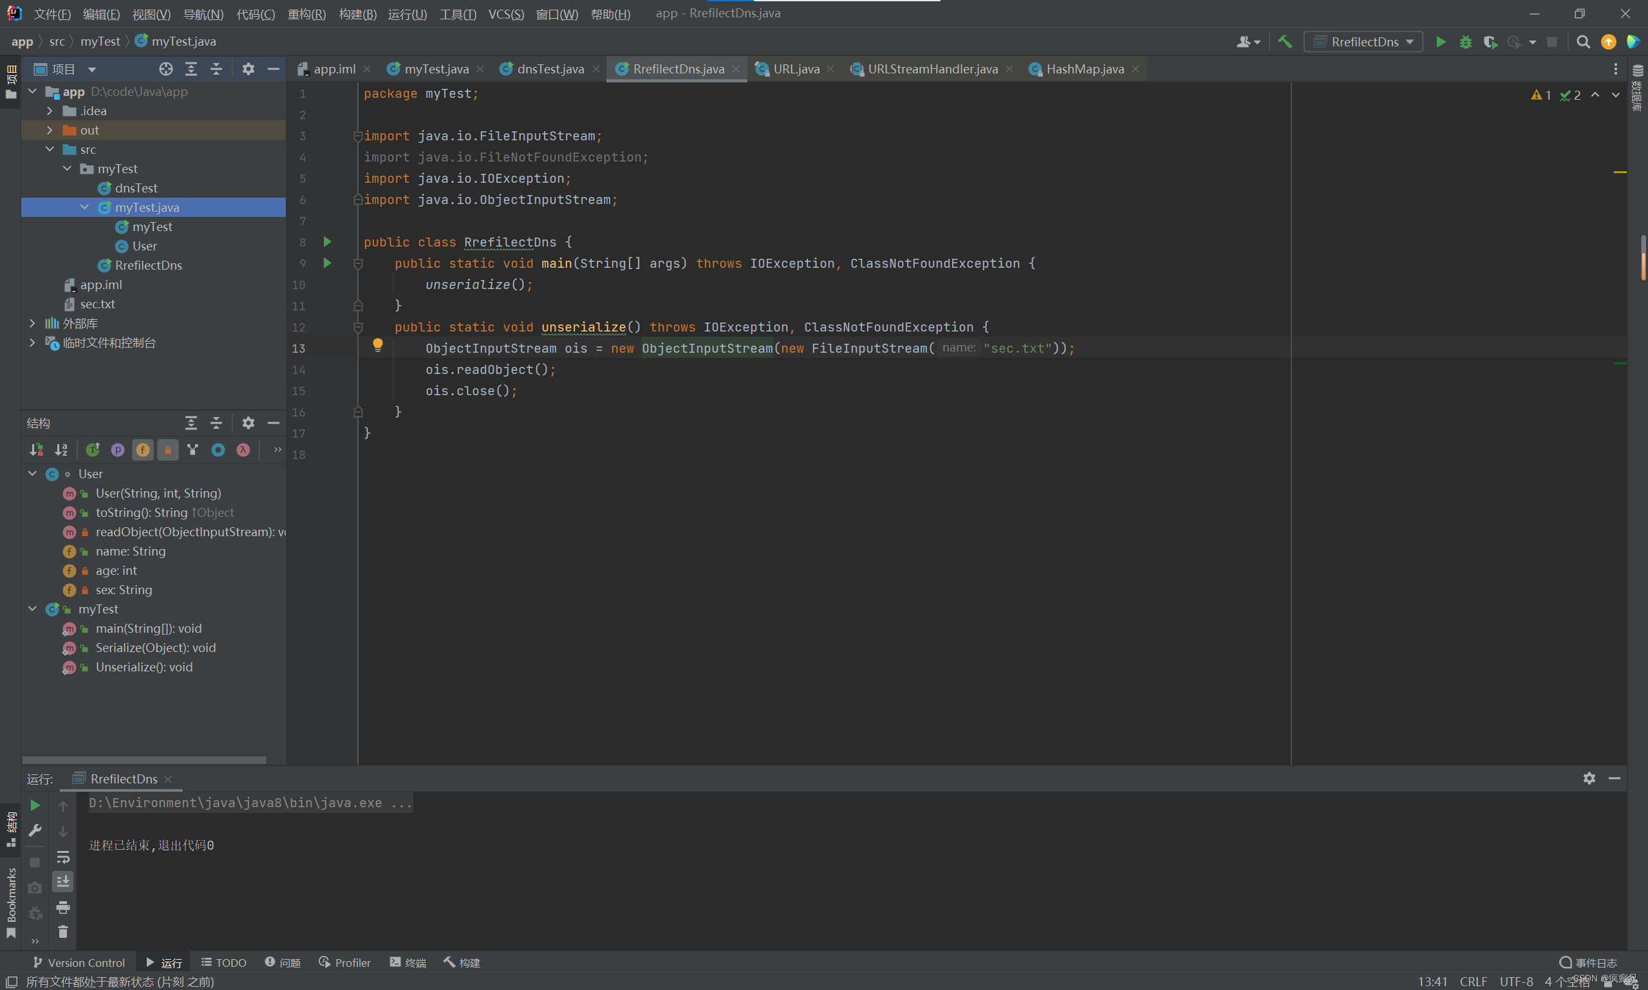Click the locate-in-project target icon
Screen dimensions: 1648x990
165,69
